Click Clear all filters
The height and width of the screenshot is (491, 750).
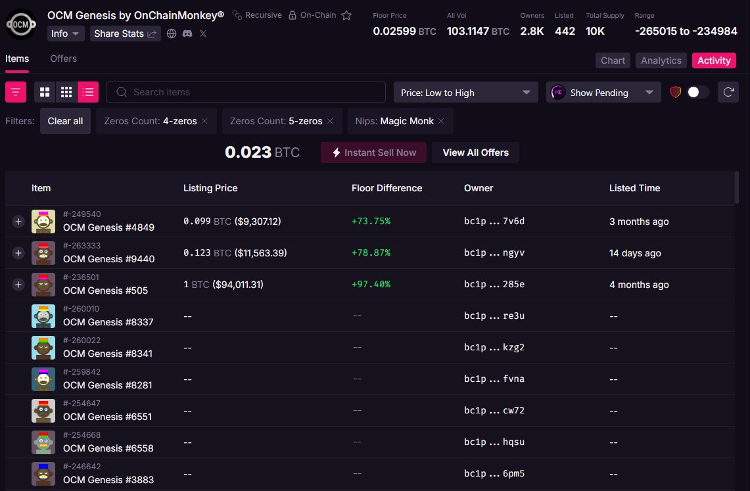tap(65, 121)
